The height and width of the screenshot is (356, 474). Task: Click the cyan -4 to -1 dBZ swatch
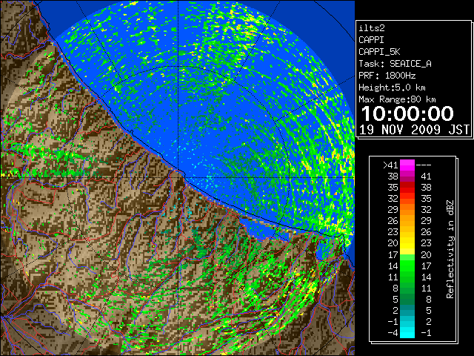pos(407,332)
